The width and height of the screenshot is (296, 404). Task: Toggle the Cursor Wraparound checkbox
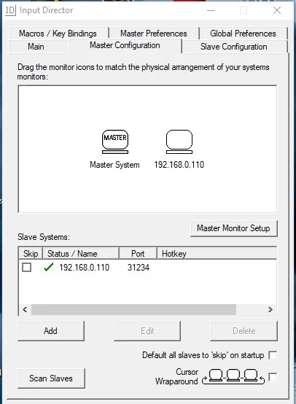[x=273, y=377]
